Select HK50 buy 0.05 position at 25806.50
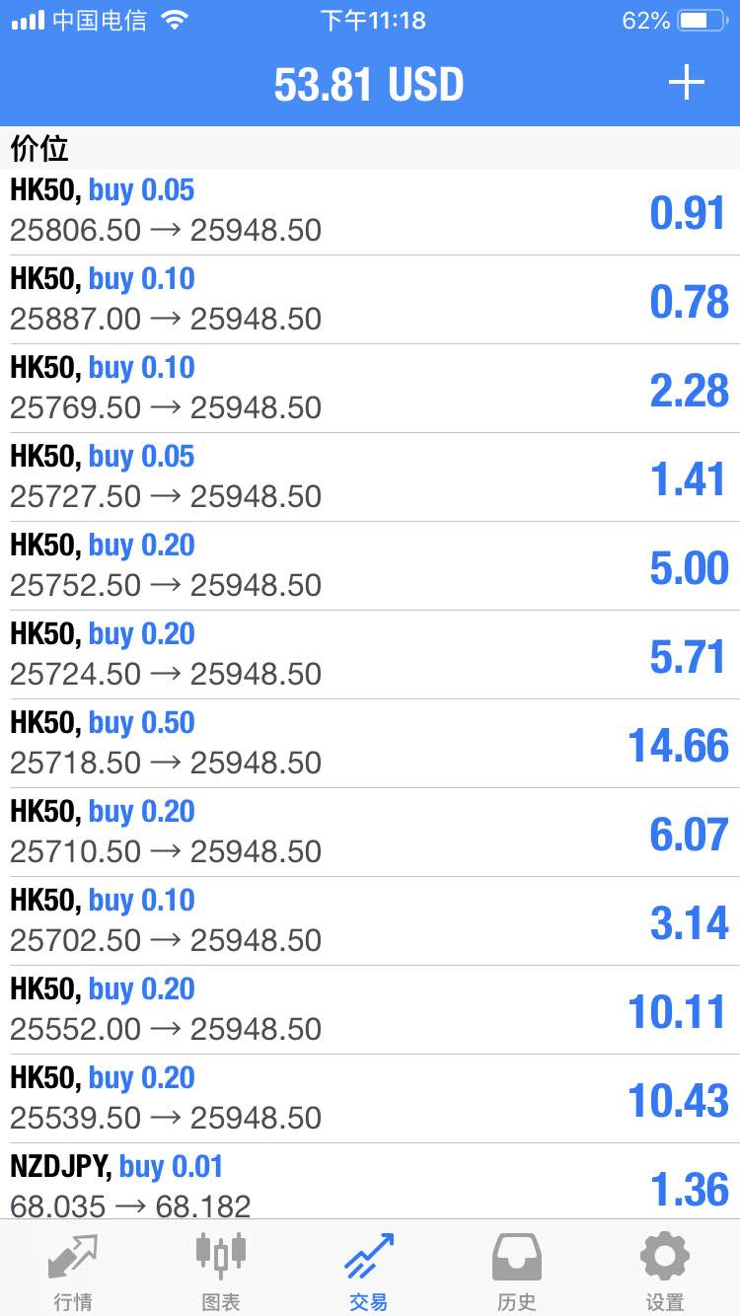 370,211
